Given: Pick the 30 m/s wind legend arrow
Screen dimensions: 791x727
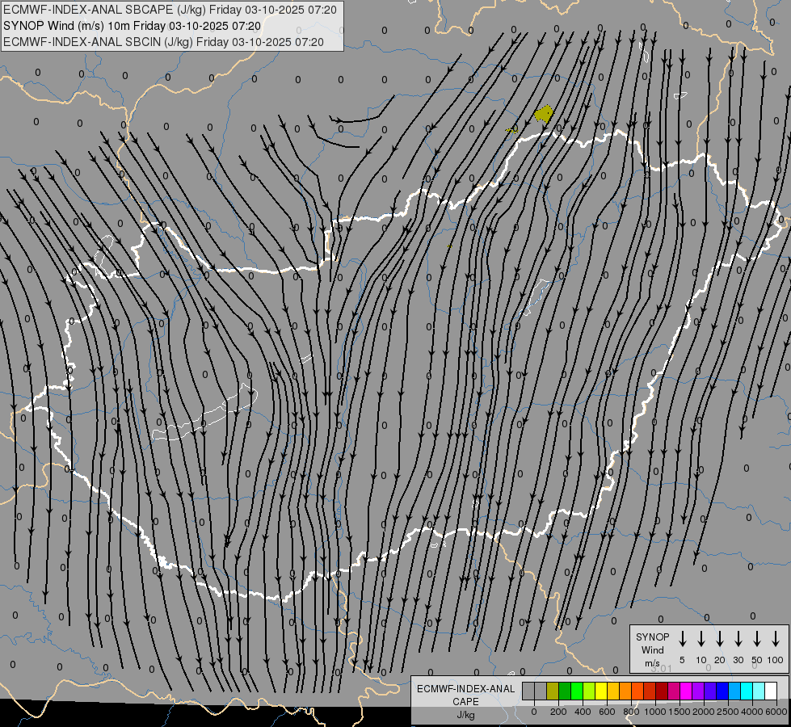Looking at the screenshot, I should (x=738, y=639).
